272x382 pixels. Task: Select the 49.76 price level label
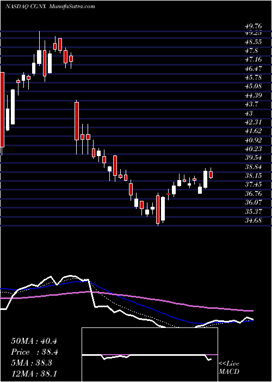(x=253, y=26)
